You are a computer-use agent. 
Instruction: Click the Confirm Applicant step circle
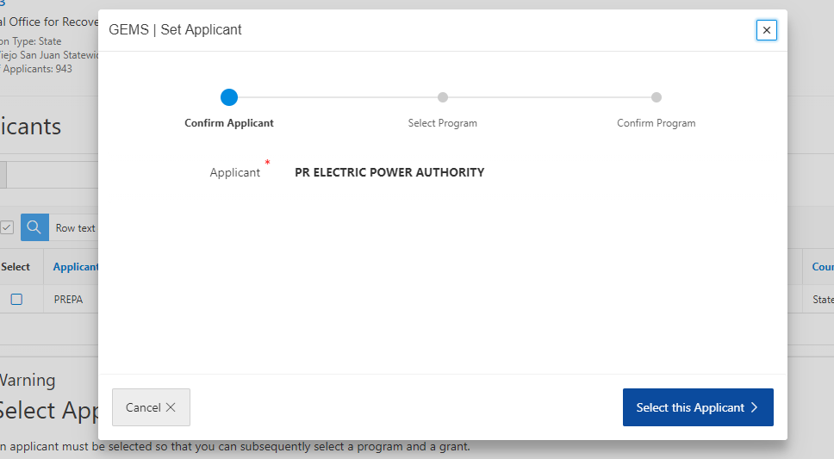(229, 97)
